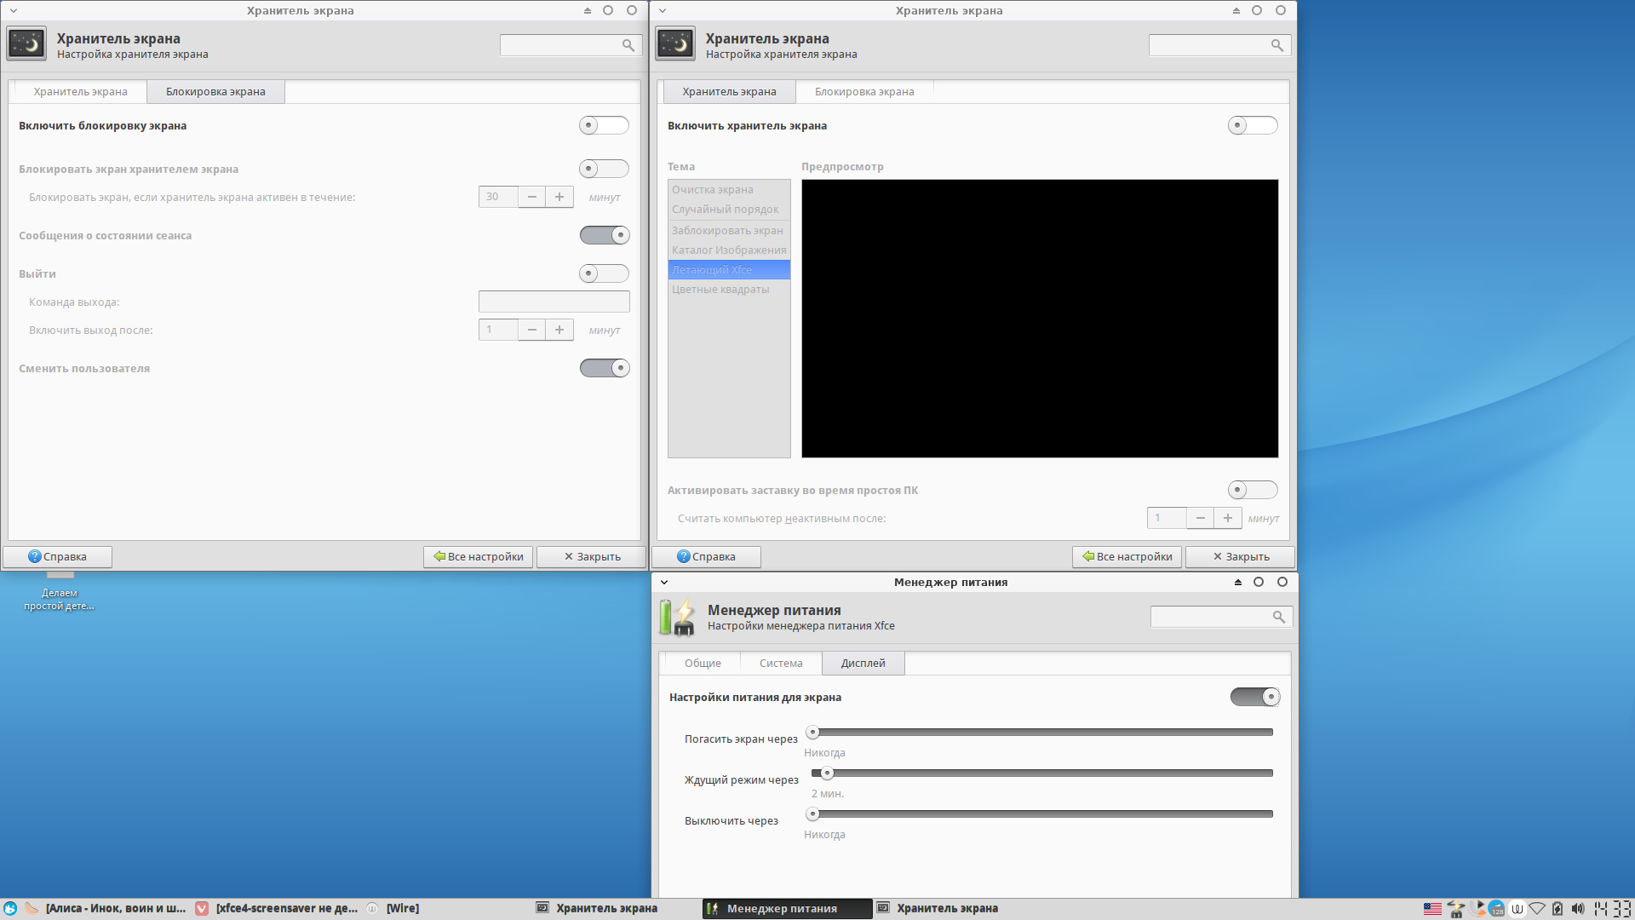The width and height of the screenshot is (1635, 920).
Task: Switch to 'Система' tab in power manager
Action: point(781,663)
